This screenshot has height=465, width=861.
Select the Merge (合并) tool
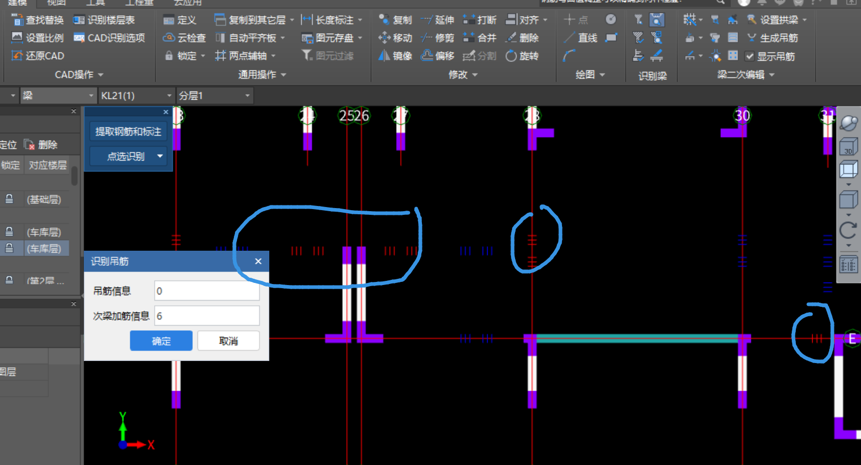click(x=480, y=37)
